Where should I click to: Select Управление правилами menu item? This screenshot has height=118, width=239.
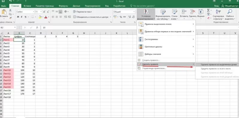pyautogui.click(x=166, y=69)
